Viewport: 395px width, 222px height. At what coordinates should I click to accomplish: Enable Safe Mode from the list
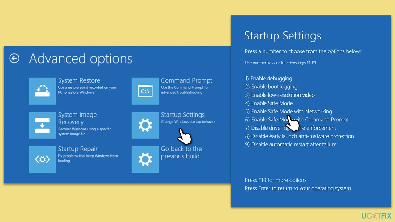[269, 103]
